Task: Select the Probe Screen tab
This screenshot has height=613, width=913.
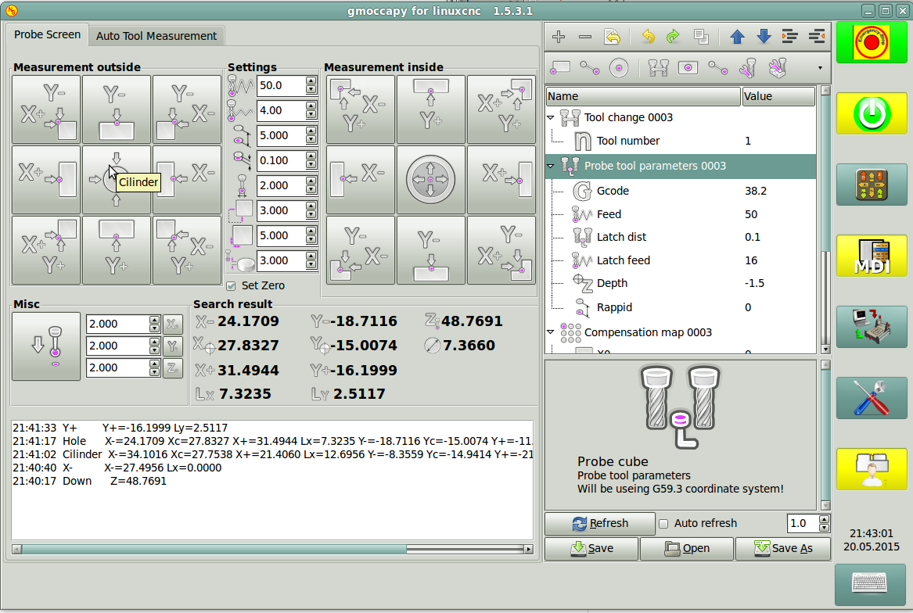Action: tap(47, 35)
